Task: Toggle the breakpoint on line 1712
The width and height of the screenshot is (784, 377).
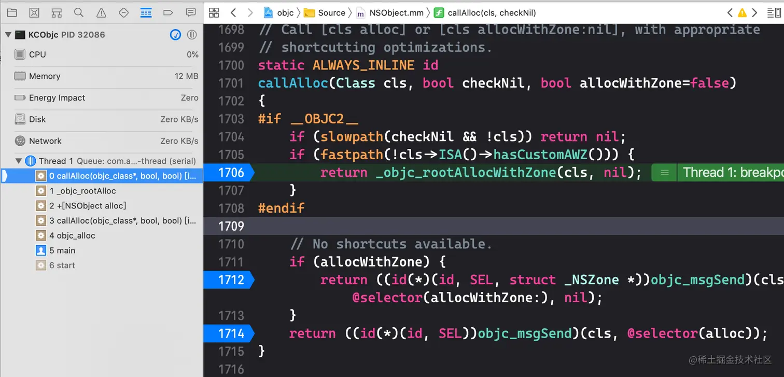Action: click(228, 280)
